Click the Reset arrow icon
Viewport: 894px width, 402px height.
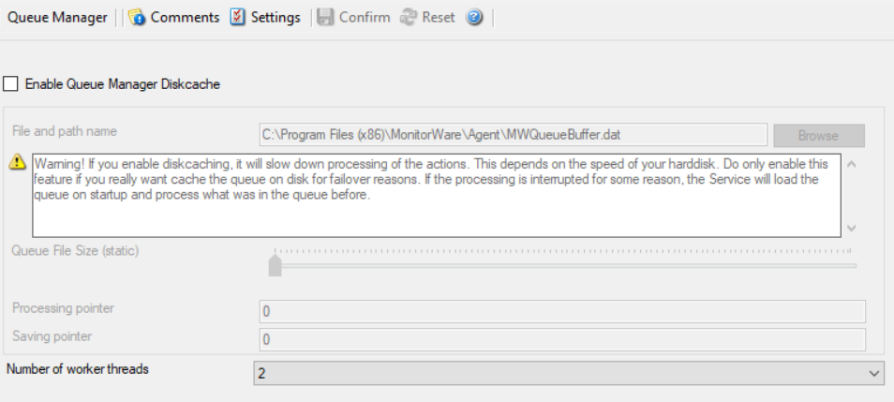click(407, 18)
